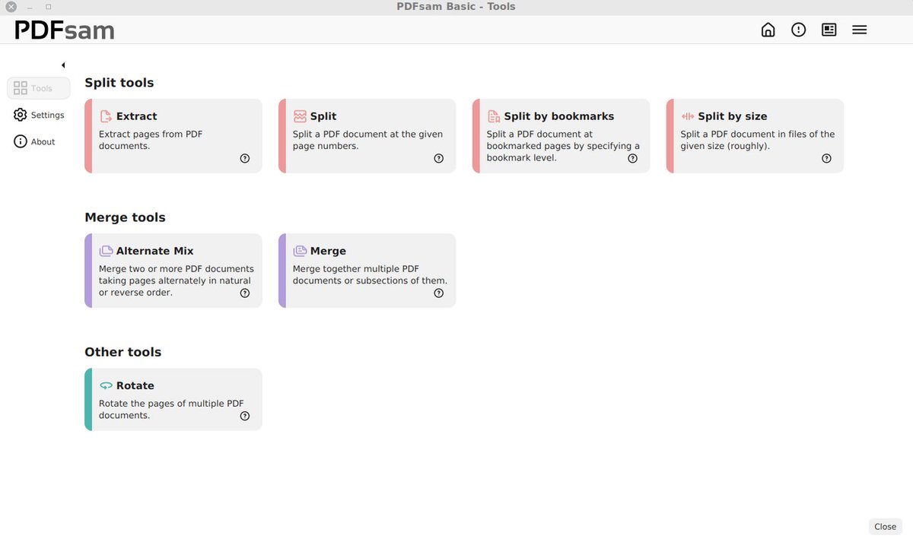
Task: Click 'Extract pages from PDF documents.' description
Action: coord(151,140)
